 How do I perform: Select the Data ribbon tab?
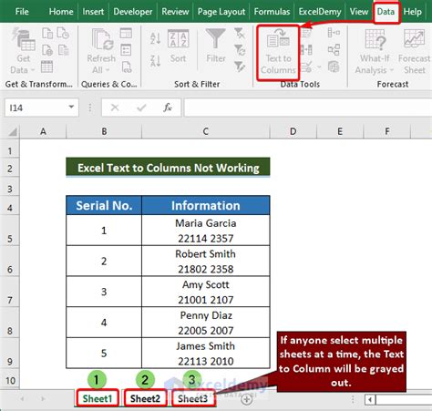click(386, 12)
